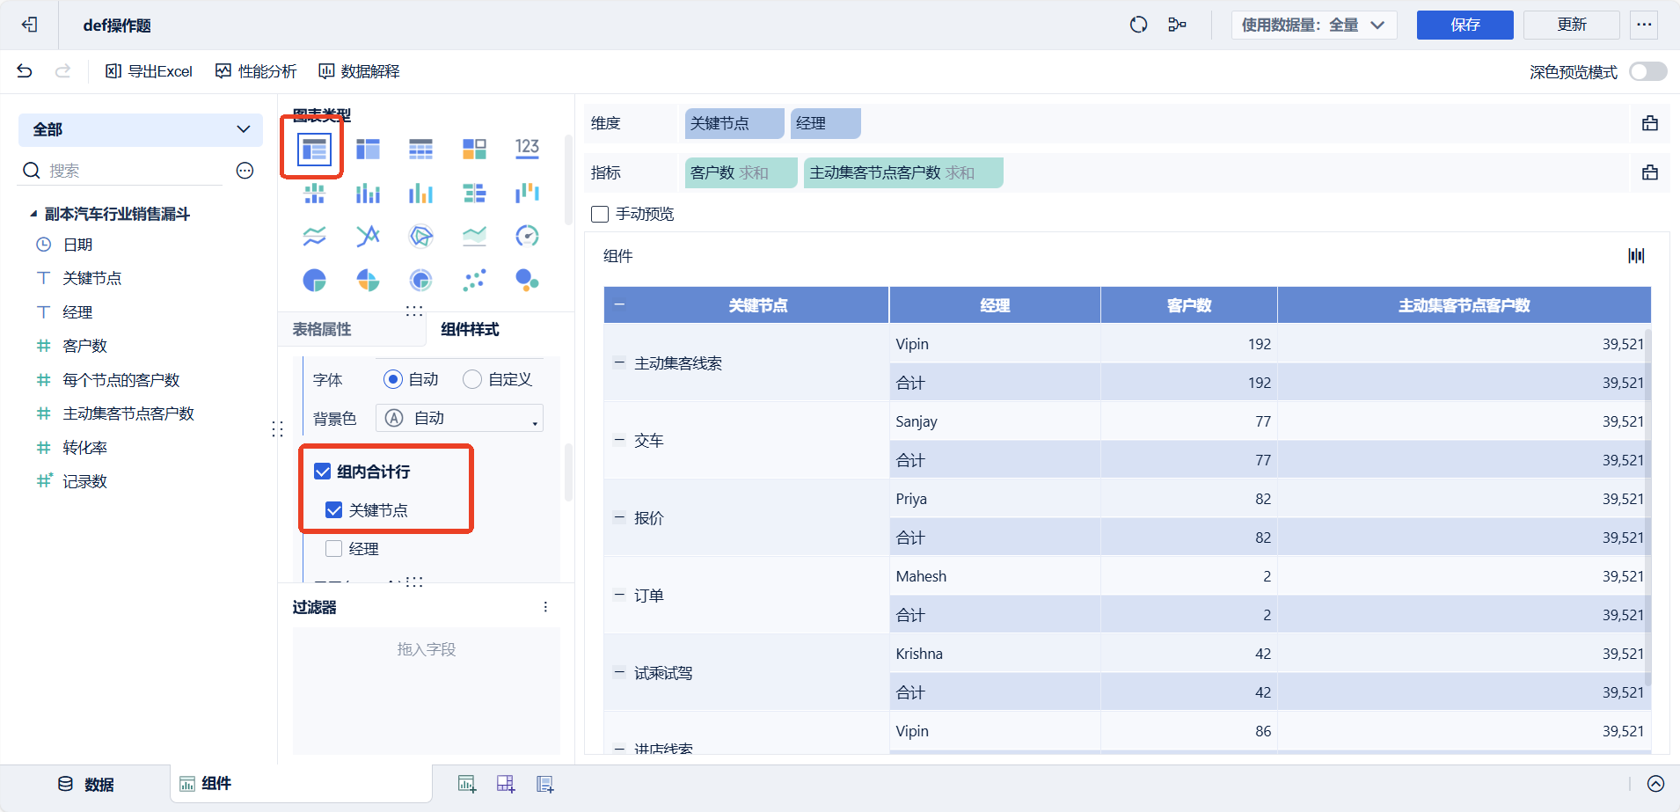This screenshot has width=1680, height=812.
Task: Uncheck 关键节点 under 组内合计行
Action: (334, 510)
